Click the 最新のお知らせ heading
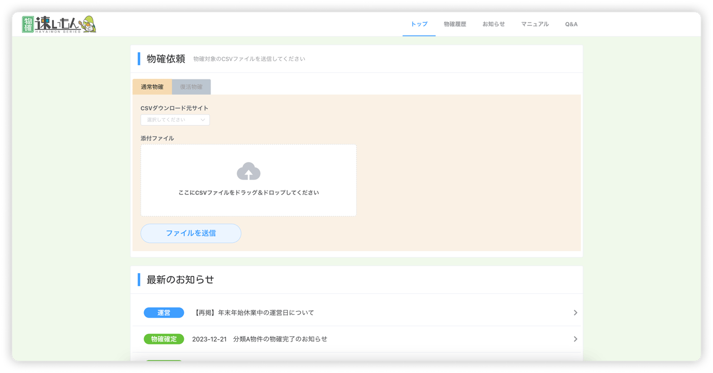The width and height of the screenshot is (713, 373). coord(180,280)
